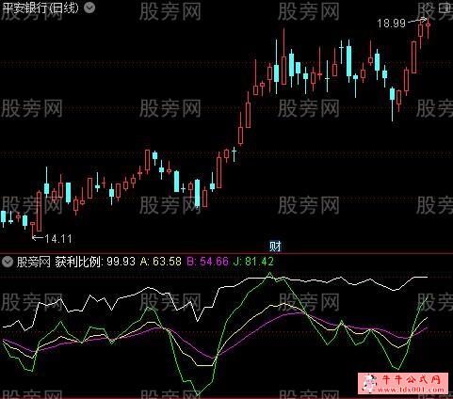Open the 牛牛公式网 www.tdx001.com link
Screen dimensions: 453x399
403,383
